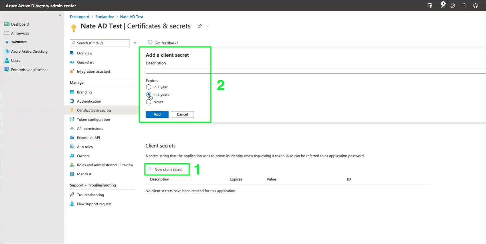Click New client secret
The width and height of the screenshot is (486, 244).
pyautogui.click(x=166, y=169)
